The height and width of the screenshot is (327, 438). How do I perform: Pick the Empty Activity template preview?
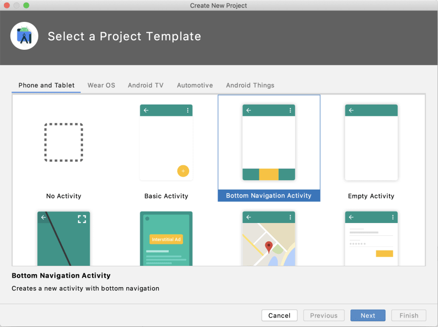click(x=371, y=142)
